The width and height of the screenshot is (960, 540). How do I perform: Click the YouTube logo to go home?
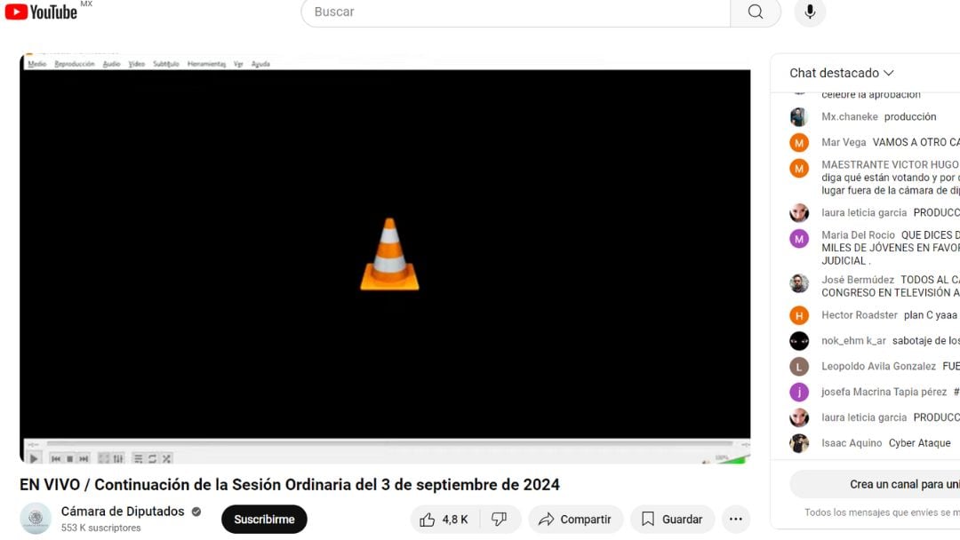click(41, 12)
